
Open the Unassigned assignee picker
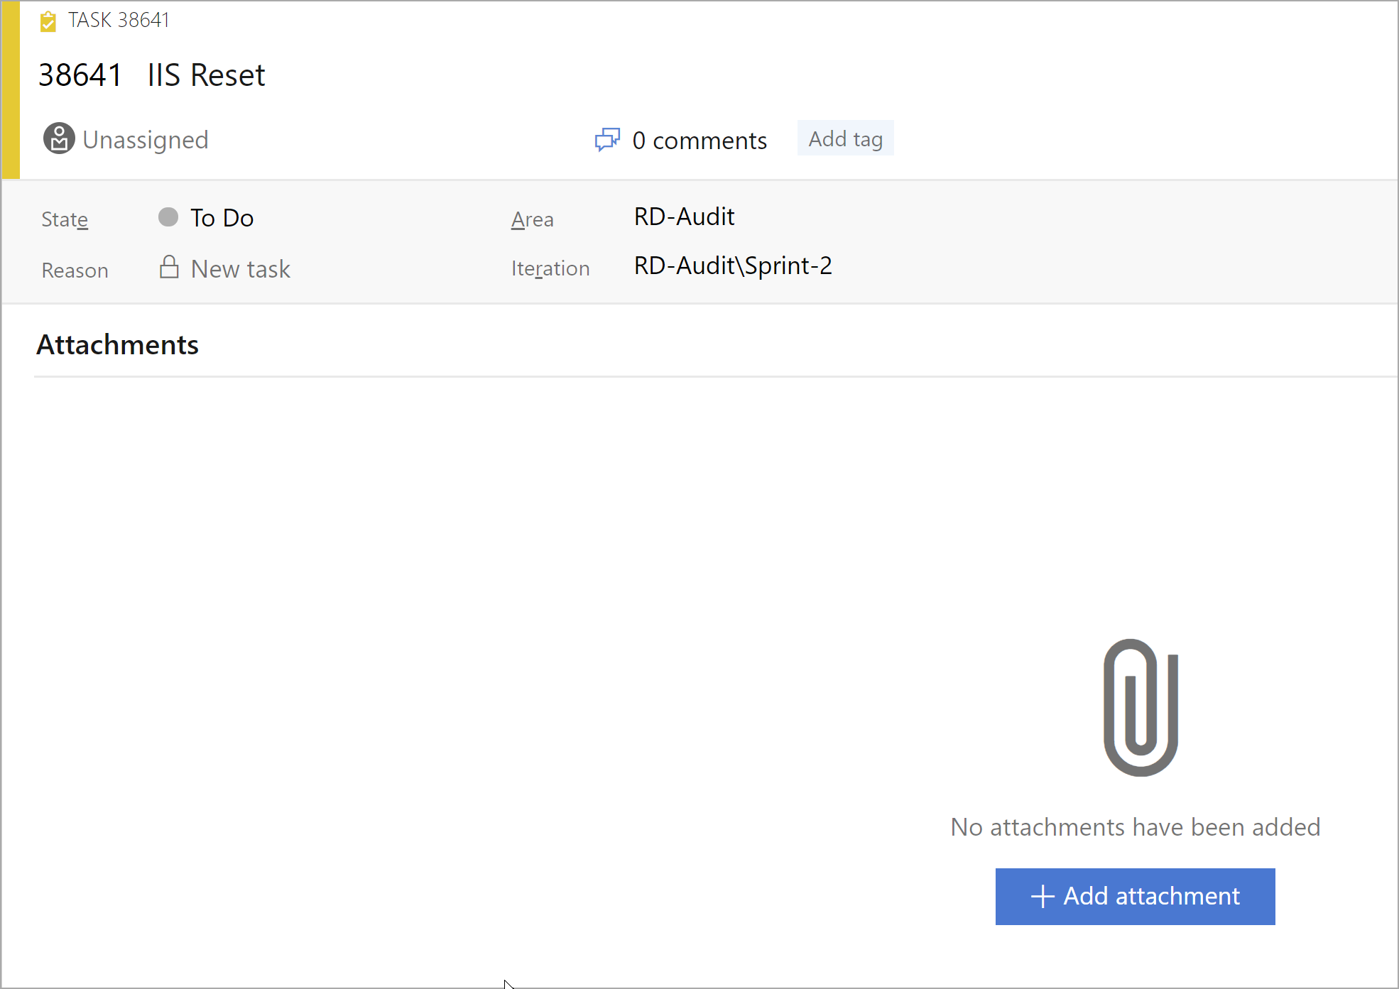coord(146,140)
